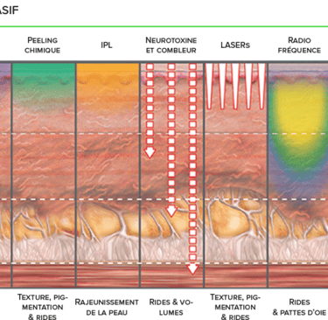The width and height of the screenshot is (328, 320).
Task: Click Texture, pigmentation caption under Peeling chimique
Action: (43, 307)
